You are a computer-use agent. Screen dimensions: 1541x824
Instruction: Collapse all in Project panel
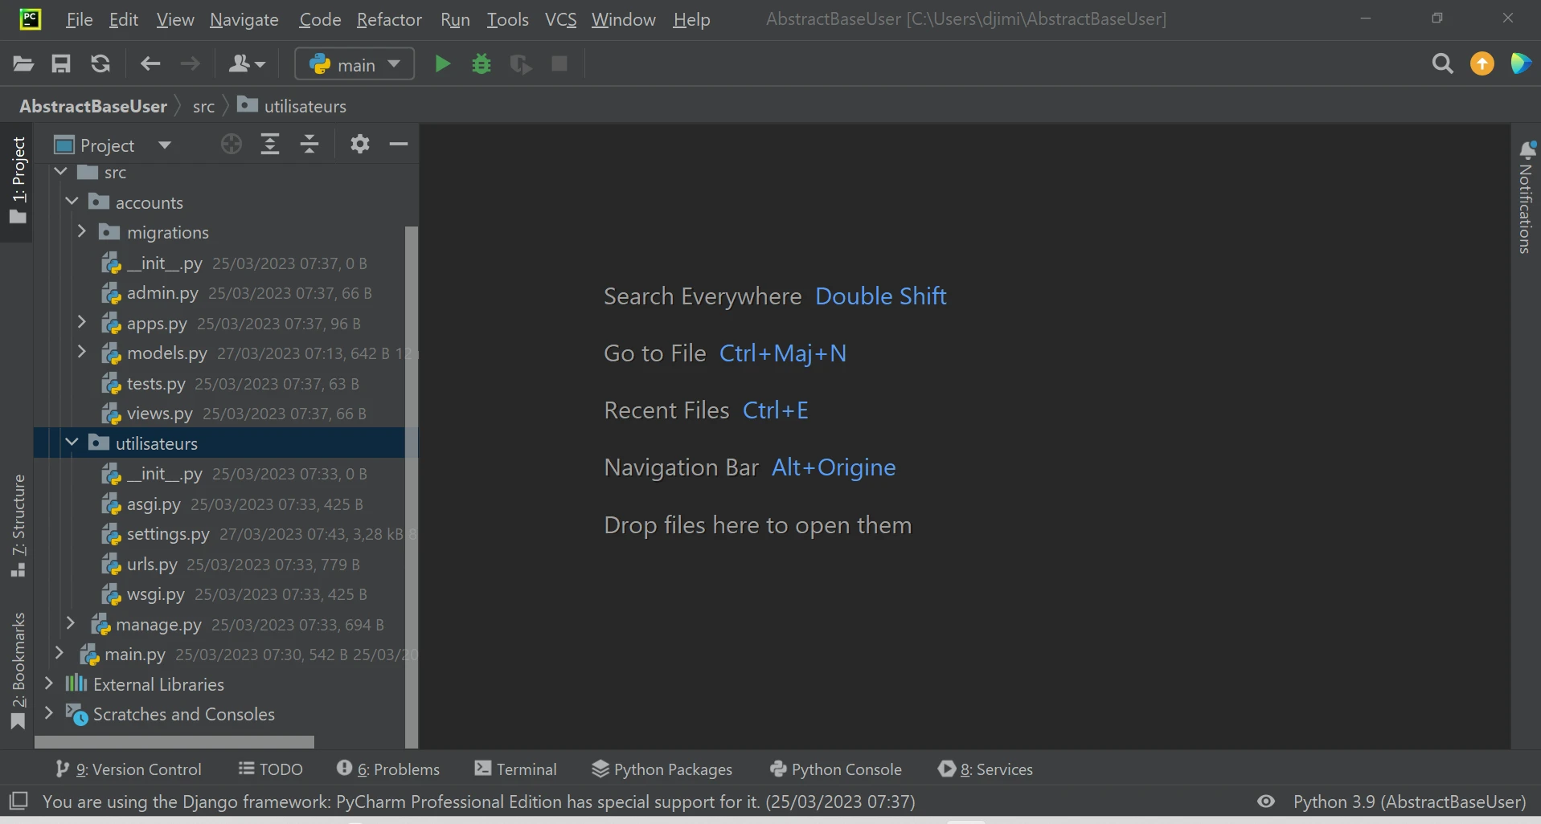pyautogui.click(x=309, y=145)
